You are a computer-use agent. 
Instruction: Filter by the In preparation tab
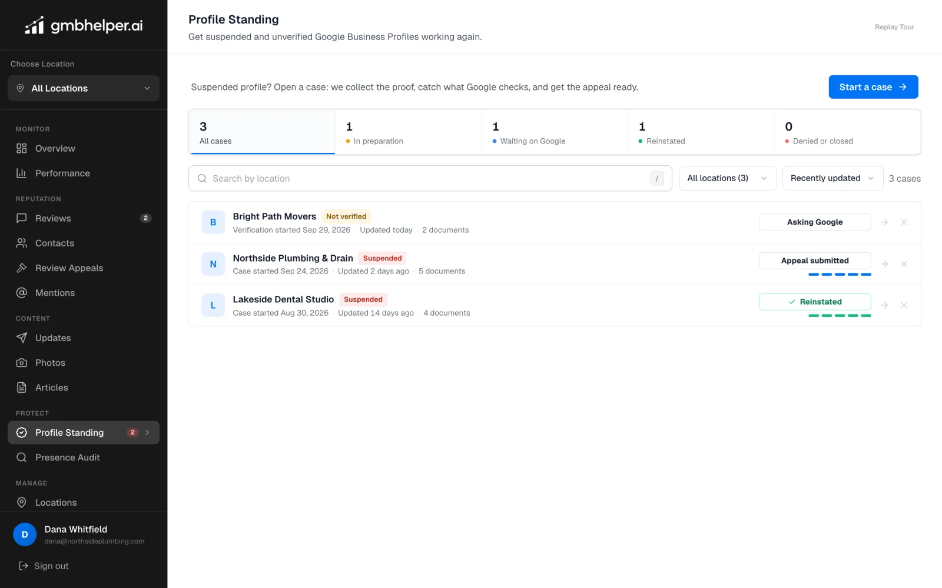point(408,132)
